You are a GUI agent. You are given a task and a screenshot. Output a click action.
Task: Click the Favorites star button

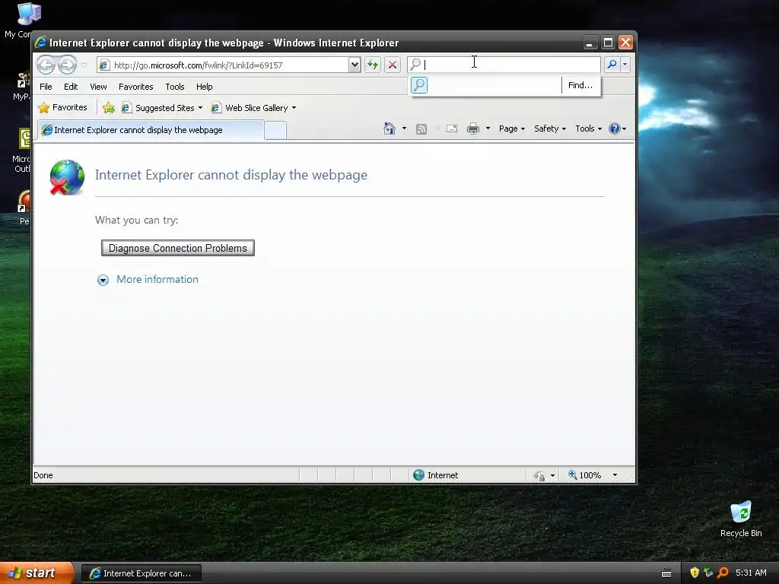(62, 108)
